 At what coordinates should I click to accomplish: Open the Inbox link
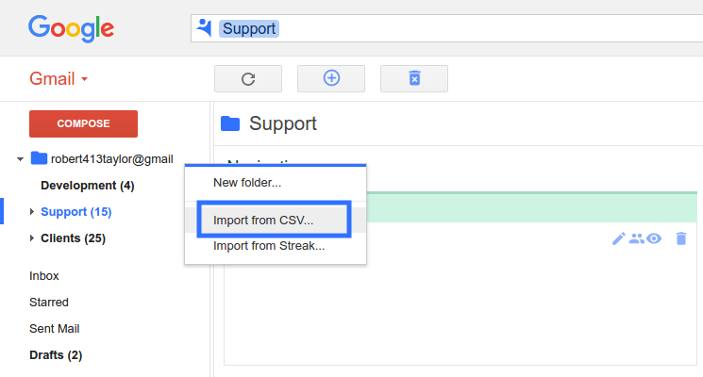click(x=44, y=276)
